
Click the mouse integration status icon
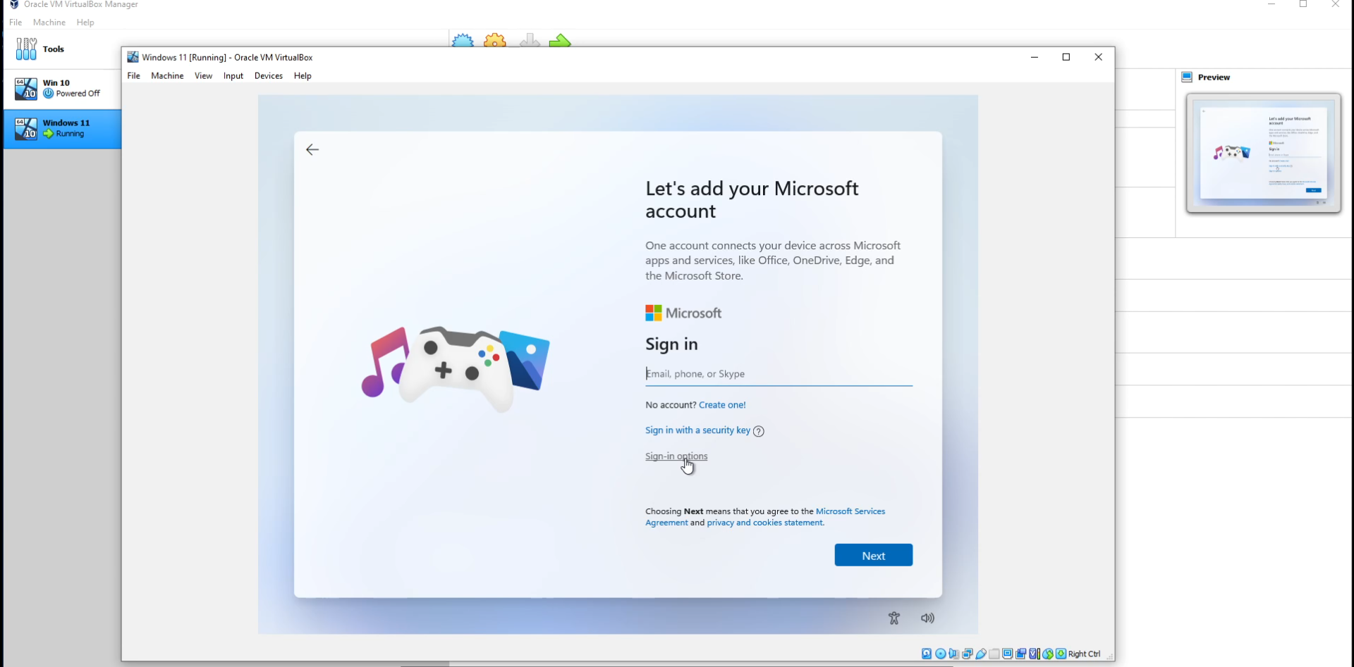(1047, 654)
